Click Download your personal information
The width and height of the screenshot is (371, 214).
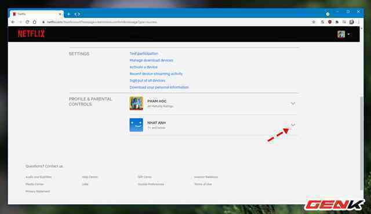(159, 87)
